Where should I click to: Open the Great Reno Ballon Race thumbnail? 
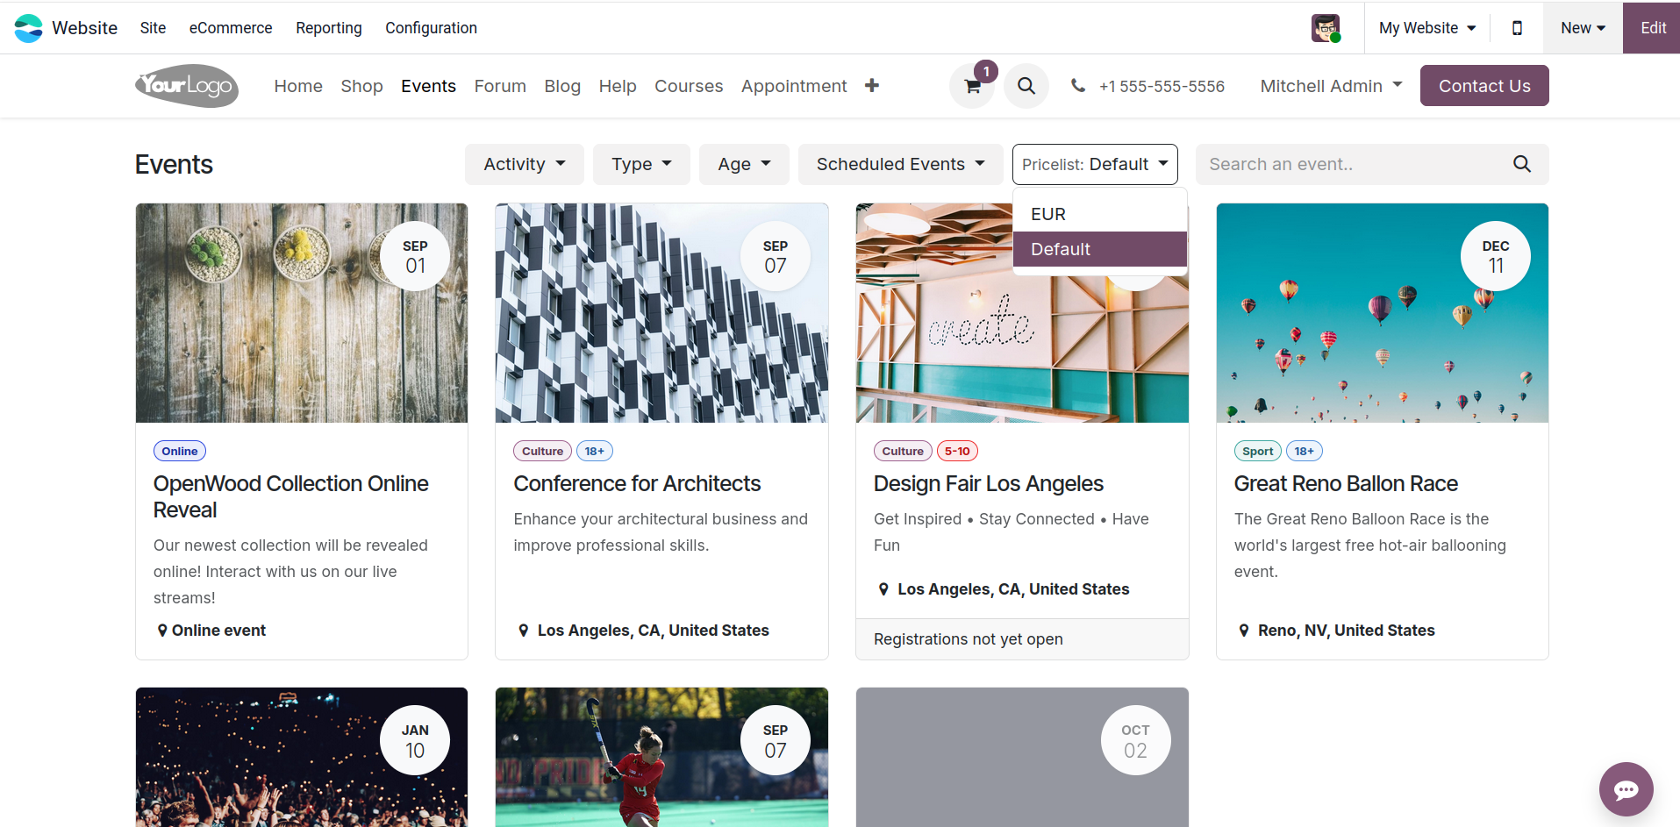pyautogui.click(x=1382, y=313)
